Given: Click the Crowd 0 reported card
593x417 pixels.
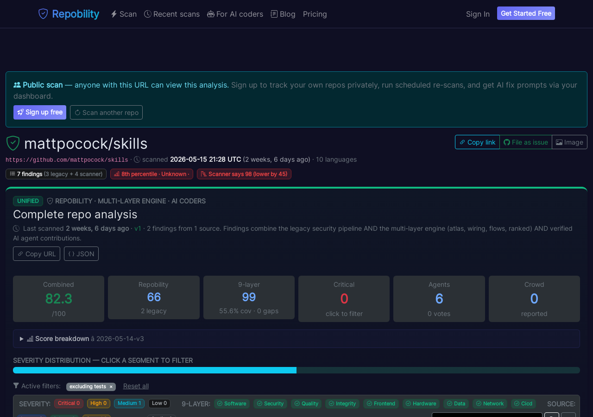Looking at the screenshot, I should click(x=534, y=299).
